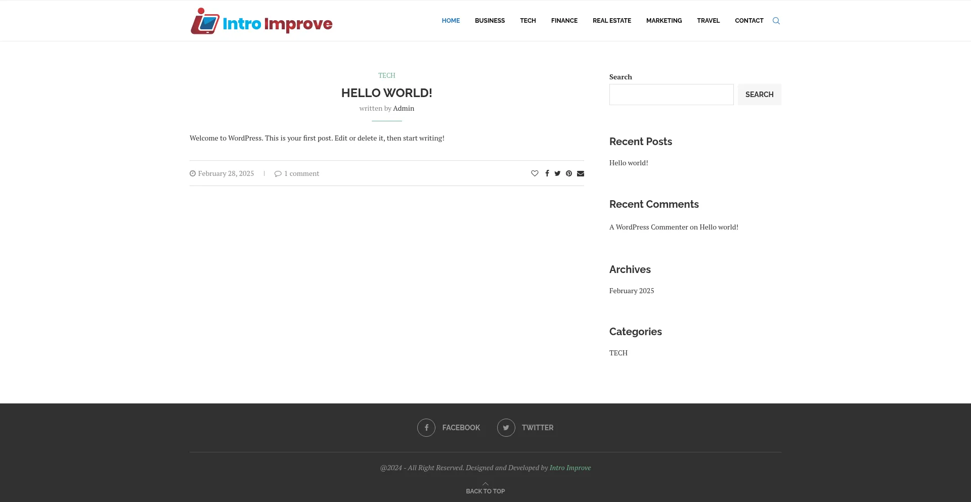Click the Welcome to WordPress post excerpt
Viewport: 971px width, 502px height.
pos(317,138)
